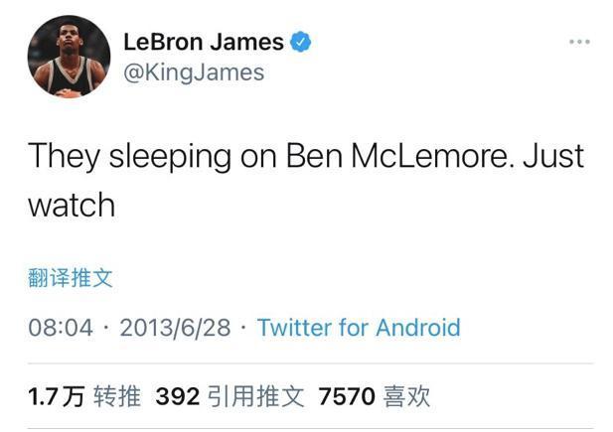Open the 引用推文 quote tweets list
Screen dimensions: 613x432
255,396
